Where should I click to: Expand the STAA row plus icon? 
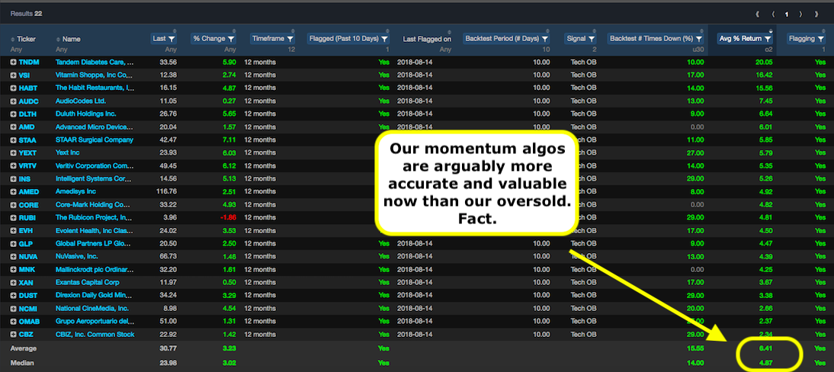[13, 140]
